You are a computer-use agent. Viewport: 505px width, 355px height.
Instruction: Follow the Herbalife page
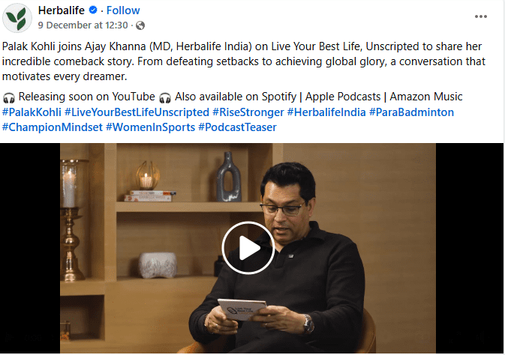pyautogui.click(x=123, y=10)
